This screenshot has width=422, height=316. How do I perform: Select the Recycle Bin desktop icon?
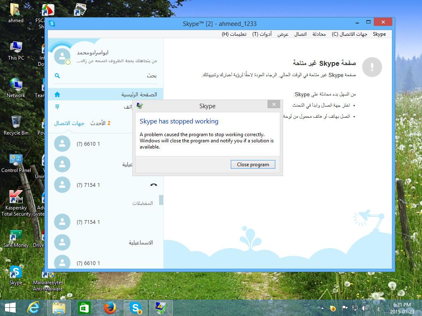coord(16,125)
